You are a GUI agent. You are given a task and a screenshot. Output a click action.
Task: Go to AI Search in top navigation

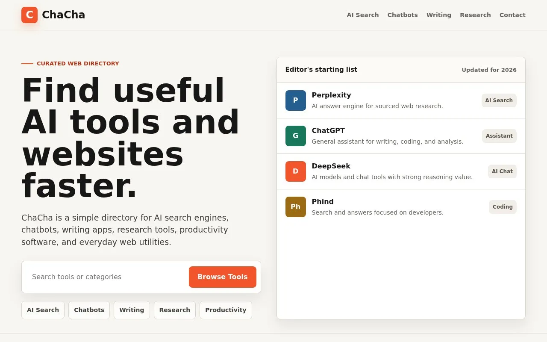[x=363, y=15]
